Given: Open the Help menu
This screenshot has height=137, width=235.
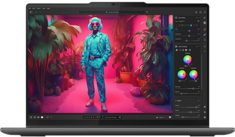Looking at the screenshot, I should [48, 8].
